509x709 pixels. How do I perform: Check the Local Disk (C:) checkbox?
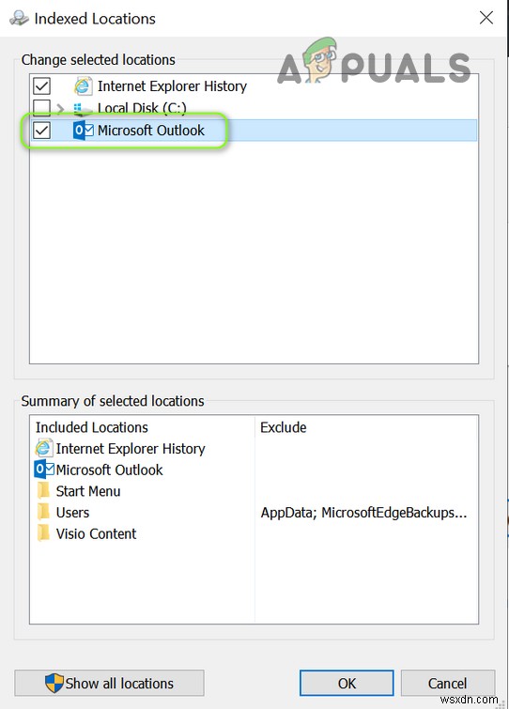[41, 108]
